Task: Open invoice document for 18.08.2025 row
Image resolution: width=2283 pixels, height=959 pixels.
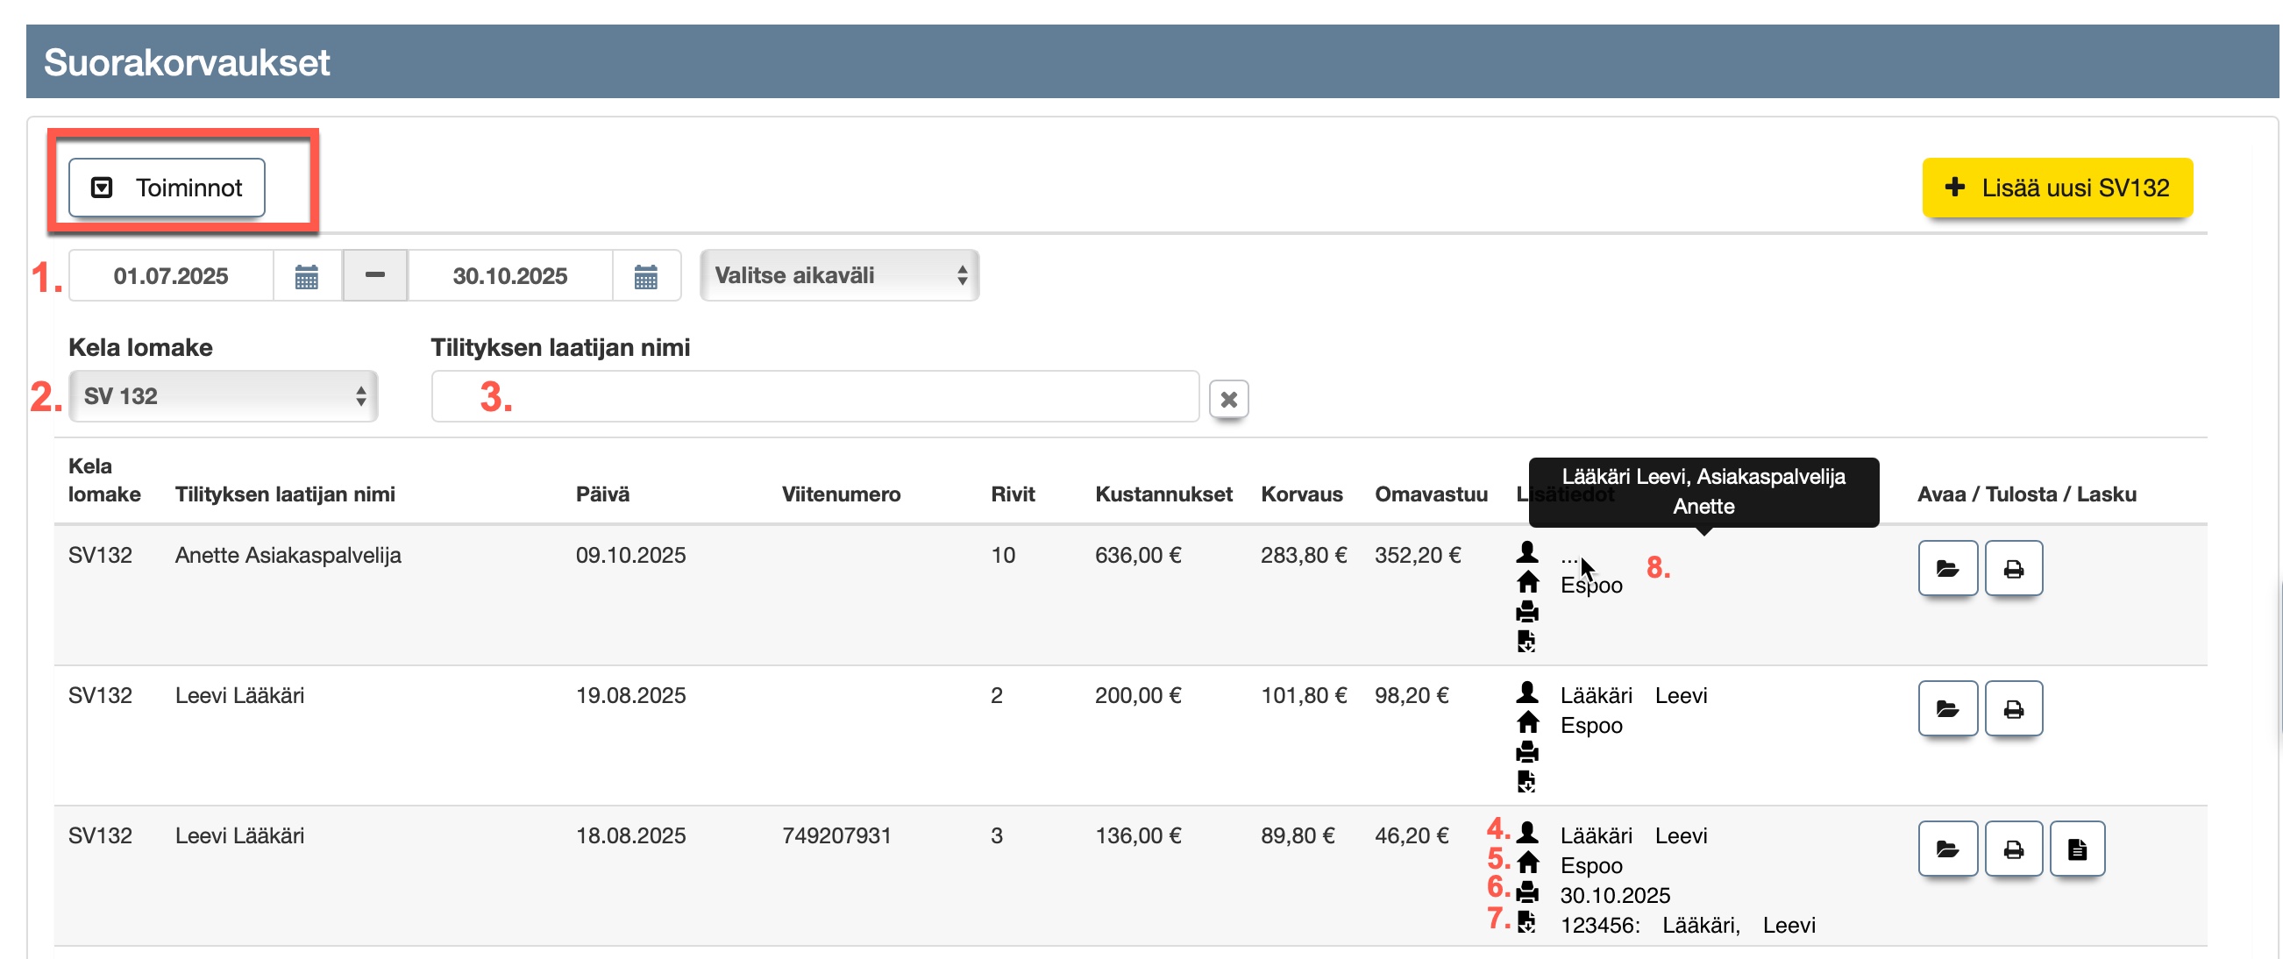Action: [x=2076, y=850]
